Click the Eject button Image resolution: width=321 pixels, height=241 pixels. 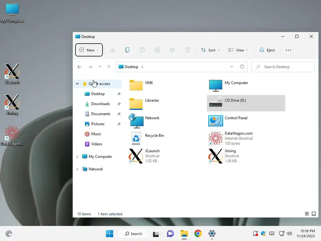coord(267,50)
